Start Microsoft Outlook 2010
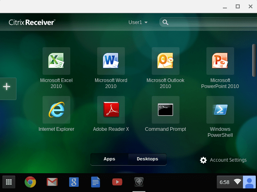 [165, 61]
